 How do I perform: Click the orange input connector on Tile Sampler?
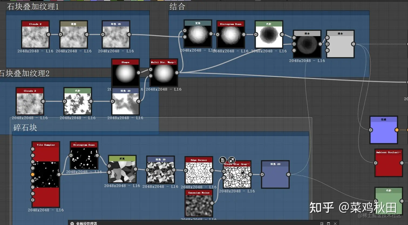pyautogui.click(x=33, y=175)
